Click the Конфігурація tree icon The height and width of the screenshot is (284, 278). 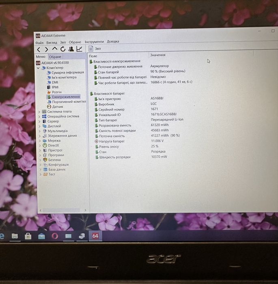pos(45,165)
